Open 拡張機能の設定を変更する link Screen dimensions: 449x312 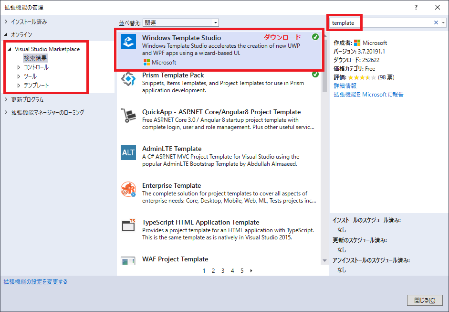pyautogui.click(x=35, y=281)
